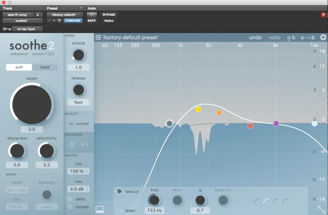This screenshot has width=328, height=215.
Task: Open the Preset circular menu arrow
Action: pos(81,8)
